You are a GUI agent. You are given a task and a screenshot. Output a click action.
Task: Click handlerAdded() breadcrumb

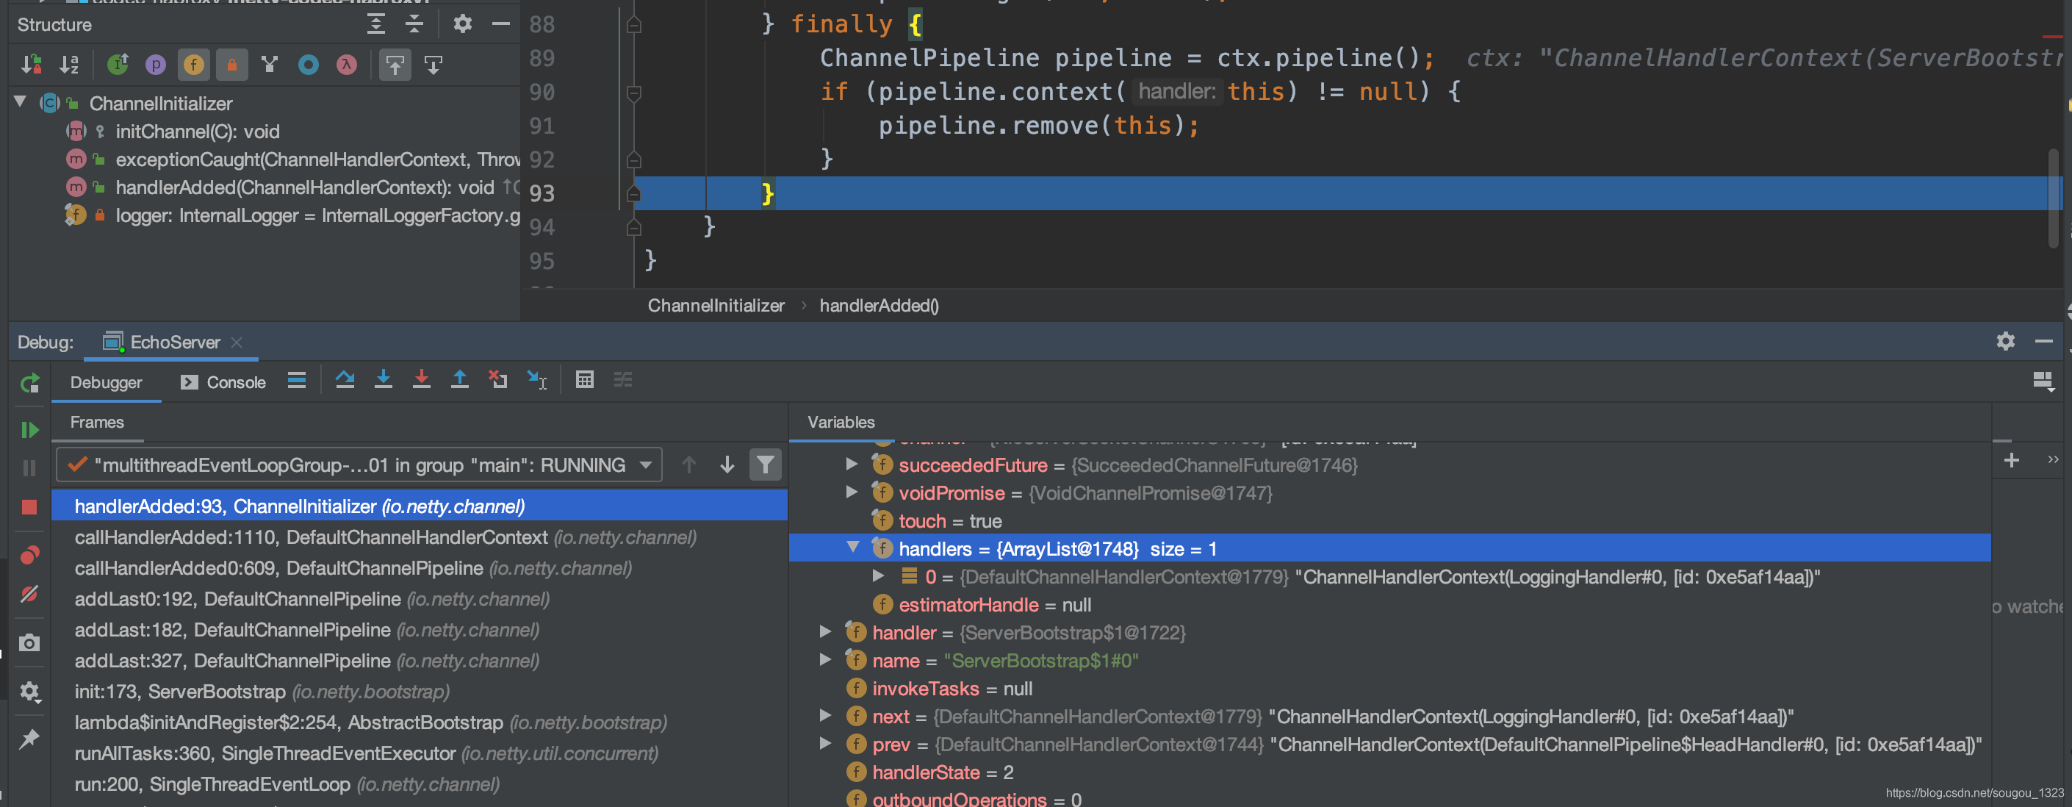coord(879,306)
